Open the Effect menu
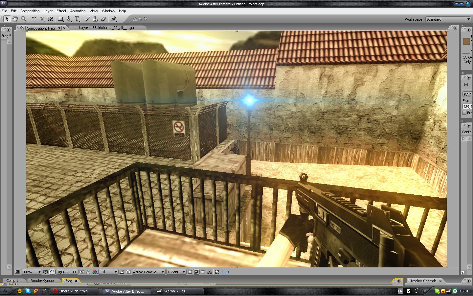 point(61,11)
